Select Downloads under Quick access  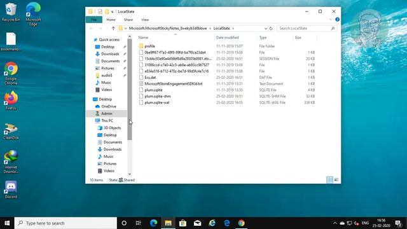110,54
